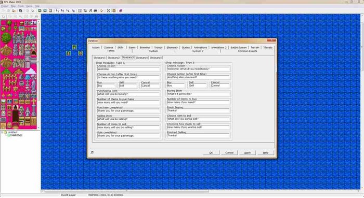The width and height of the screenshot is (364, 198).
Task: Open the Map menu
Action: (x=13, y=6)
